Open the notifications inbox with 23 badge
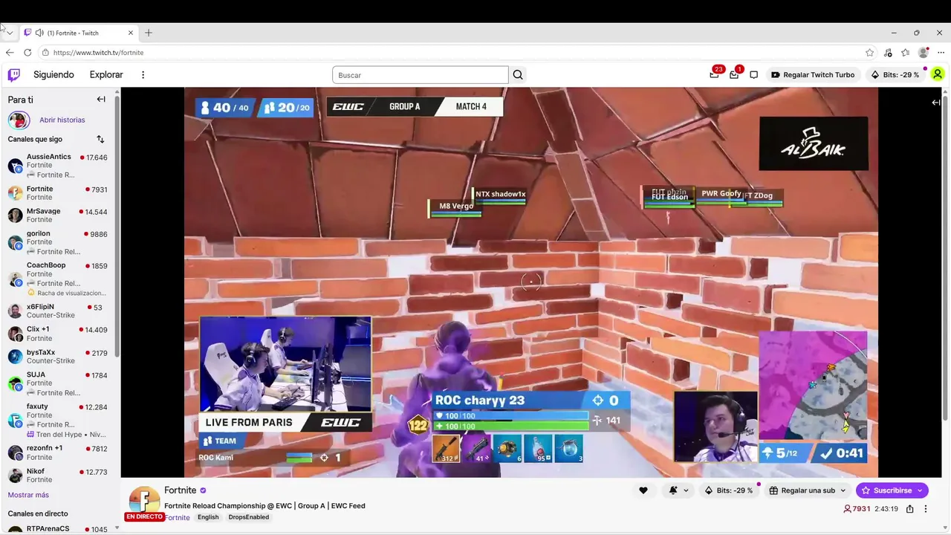 pos(715,74)
